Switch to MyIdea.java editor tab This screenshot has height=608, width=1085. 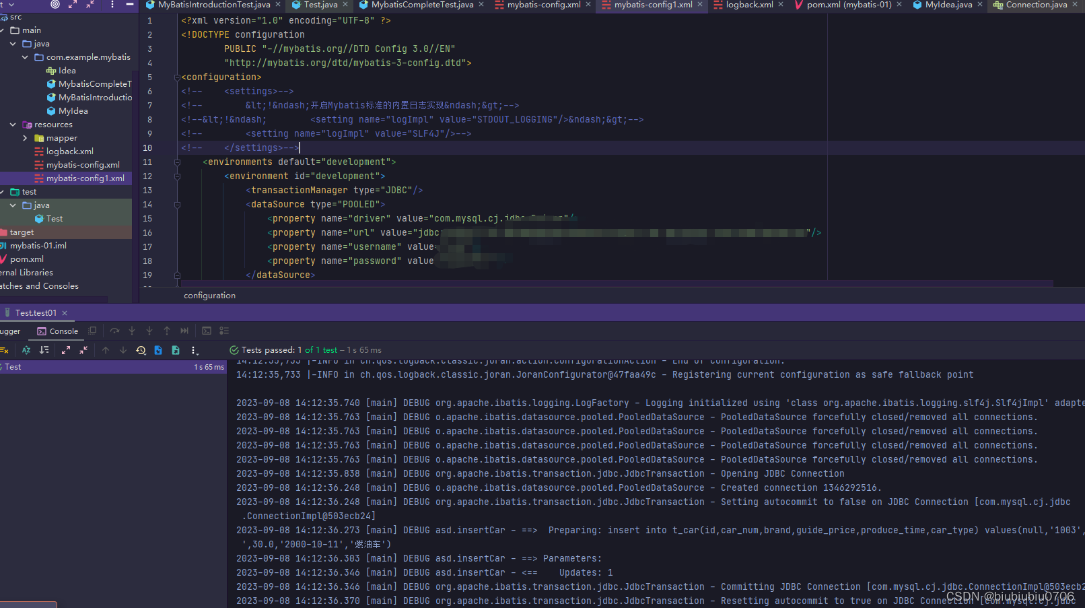(x=948, y=5)
